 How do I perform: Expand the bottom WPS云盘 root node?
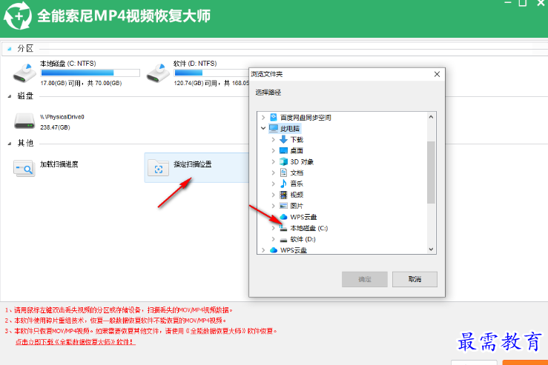[x=263, y=250]
